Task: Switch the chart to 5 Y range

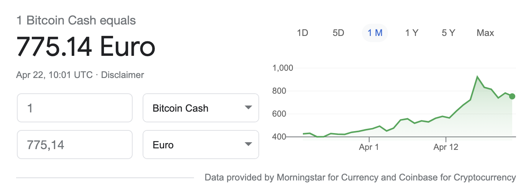Action: [448, 33]
